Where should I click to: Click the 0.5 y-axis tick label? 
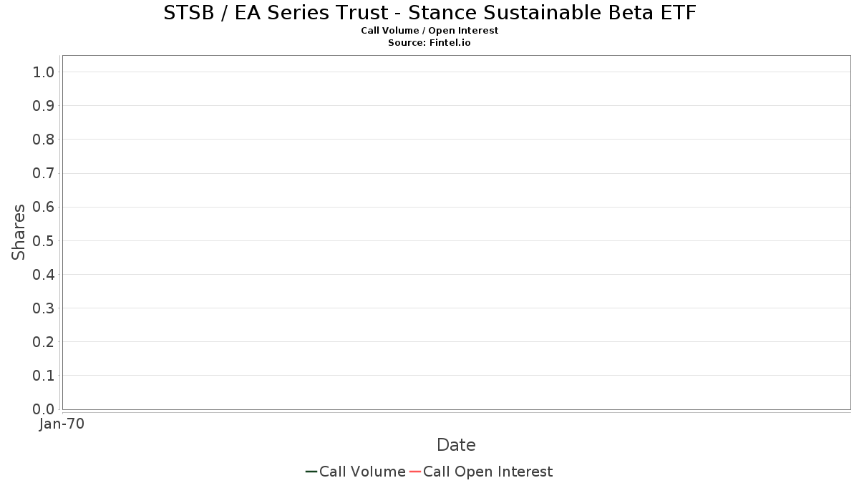[44, 241]
